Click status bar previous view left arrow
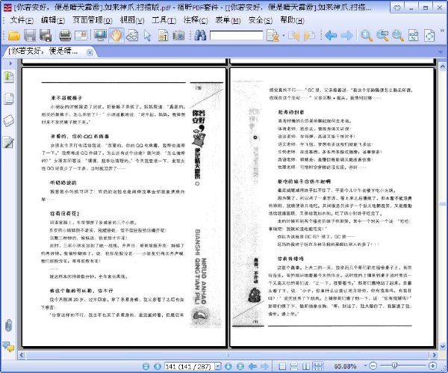Screen dimensions: 448x373 (252, 366)
